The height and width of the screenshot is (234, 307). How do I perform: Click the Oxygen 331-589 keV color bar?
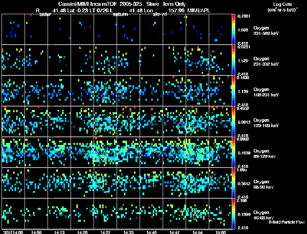[233, 29]
